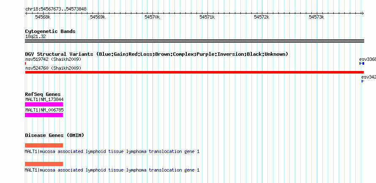This screenshot has height=183, width=376.
Task: Click the 54572k ruler tick label
Action: click(x=262, y=17)
